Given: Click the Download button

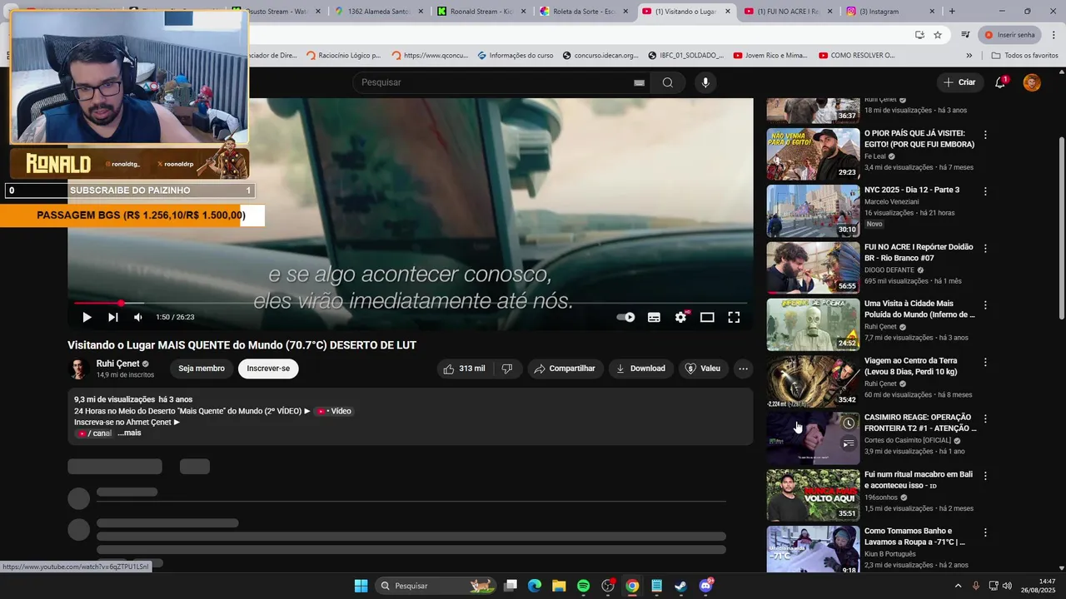Looking at the screenshot, I should [x=640, y=369].
